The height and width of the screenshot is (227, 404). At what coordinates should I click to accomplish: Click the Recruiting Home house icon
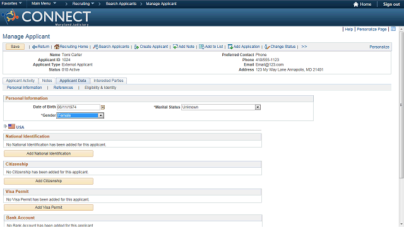pos(57,47)
